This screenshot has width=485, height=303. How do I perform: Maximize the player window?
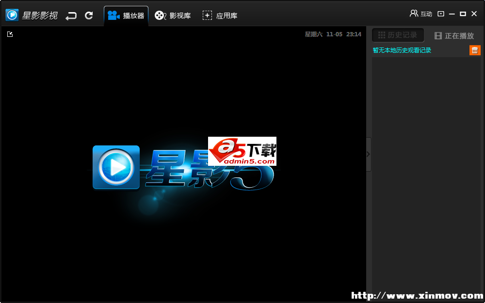(463, 14)
